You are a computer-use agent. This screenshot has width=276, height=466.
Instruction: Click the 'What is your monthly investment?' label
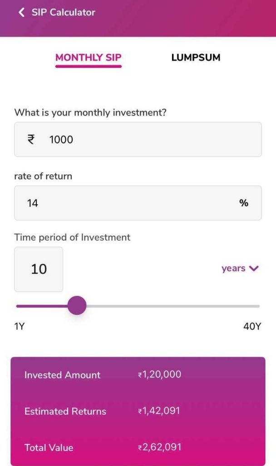click(90, 112)
